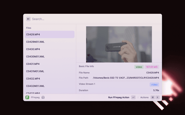Click the green FFmpeg extension icon
This screenshot has height=115, width=185.
[27, 97]
